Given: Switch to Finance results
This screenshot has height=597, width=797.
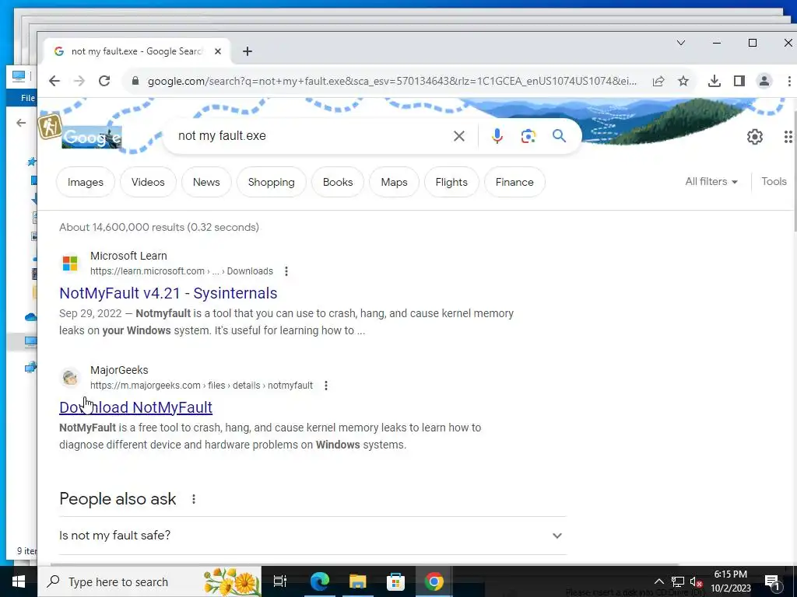Looking at the screenshot, I should pos(514,182).
